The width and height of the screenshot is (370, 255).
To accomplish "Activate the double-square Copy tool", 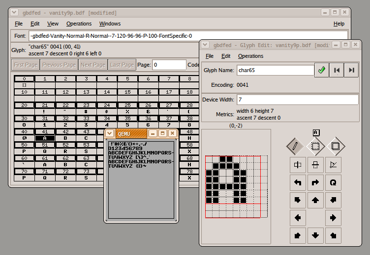I will pos(336,146).
